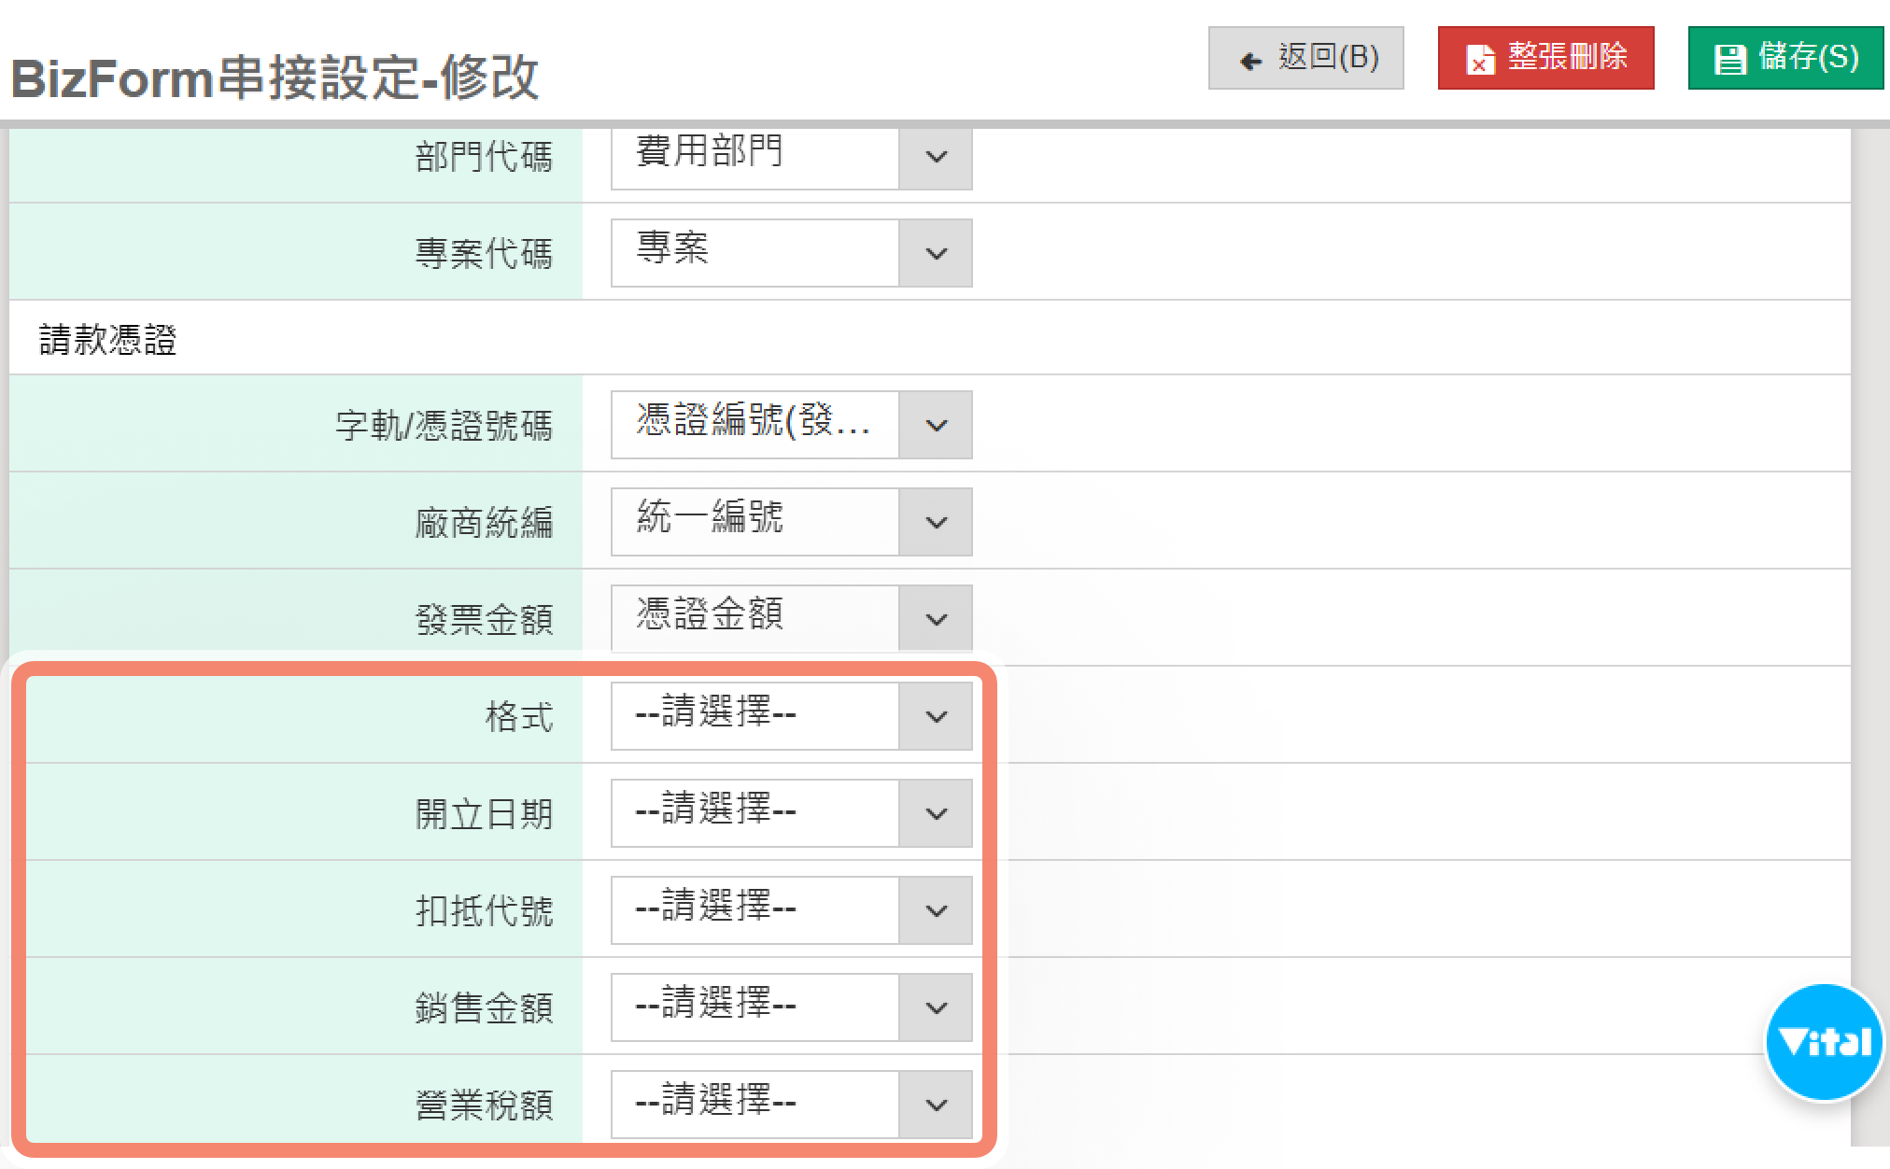Screen dimensions: 1890x1169
Task: Open the 發票金額 dropdown arrow
Action: click(936, 619)
